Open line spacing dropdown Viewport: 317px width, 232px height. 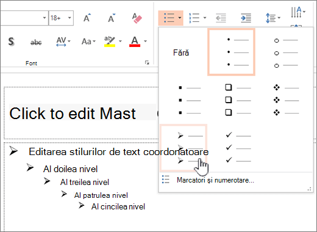(x=272, y=18)
